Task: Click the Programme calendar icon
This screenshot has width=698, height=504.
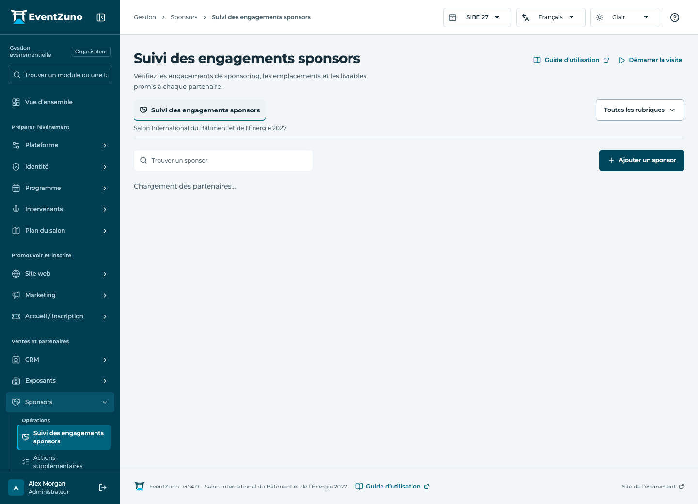Action: coord(16,188)
